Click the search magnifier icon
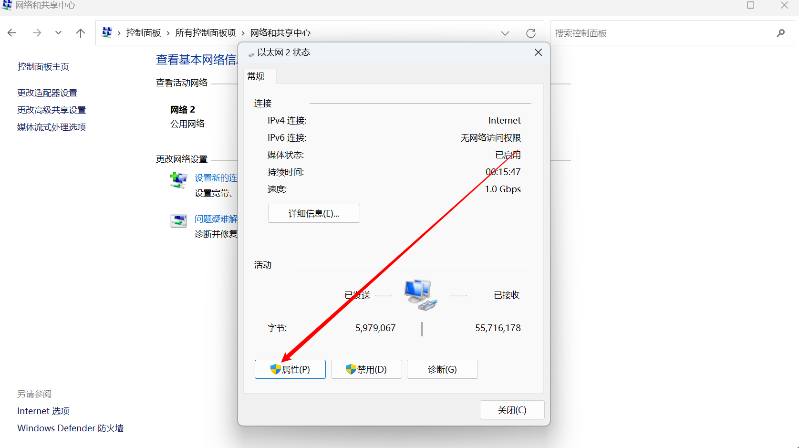799x448 pixels. (x=781, y=33)
